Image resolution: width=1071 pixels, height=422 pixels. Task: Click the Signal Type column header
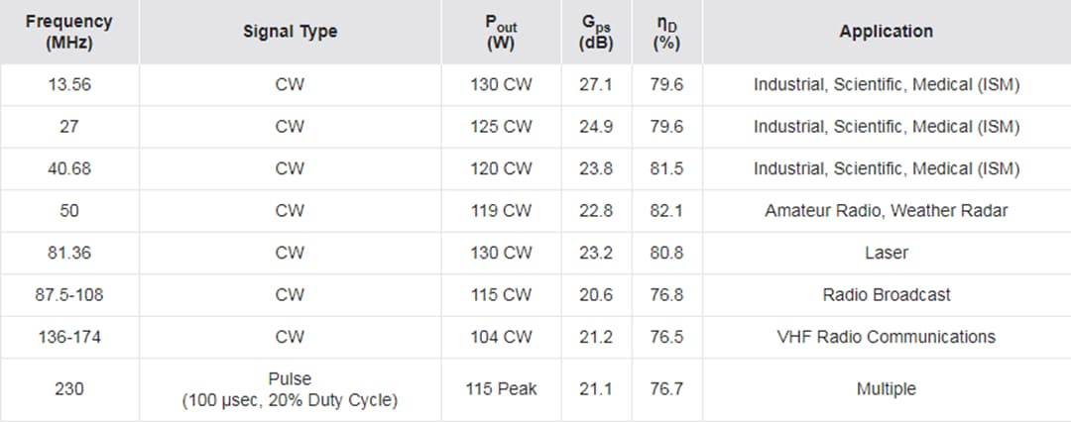[291, 32]
